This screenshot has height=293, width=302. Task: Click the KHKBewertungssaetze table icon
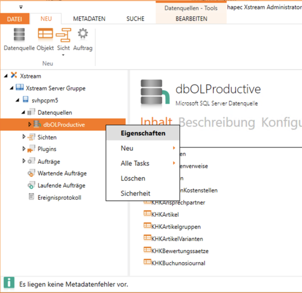point(147,250)
